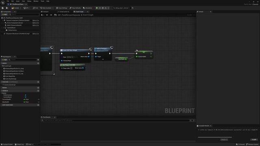The width and height of the screenshot is (260, 146).
Task: Add new function with Functions plus icon
Action: tap(38, 82)
